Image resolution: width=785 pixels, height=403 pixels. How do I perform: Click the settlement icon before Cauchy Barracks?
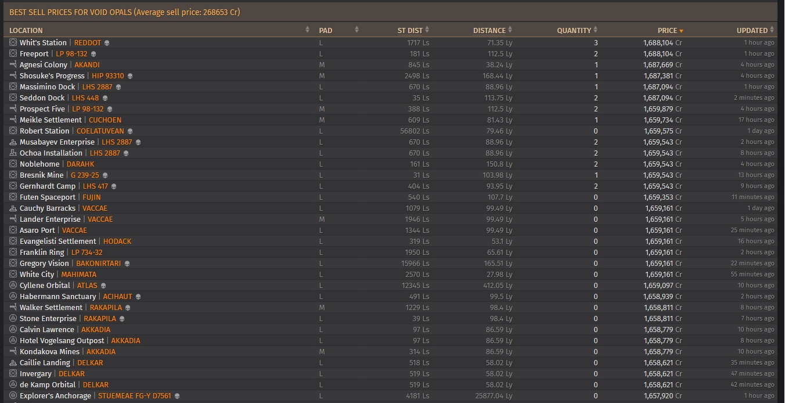[13, 208]
